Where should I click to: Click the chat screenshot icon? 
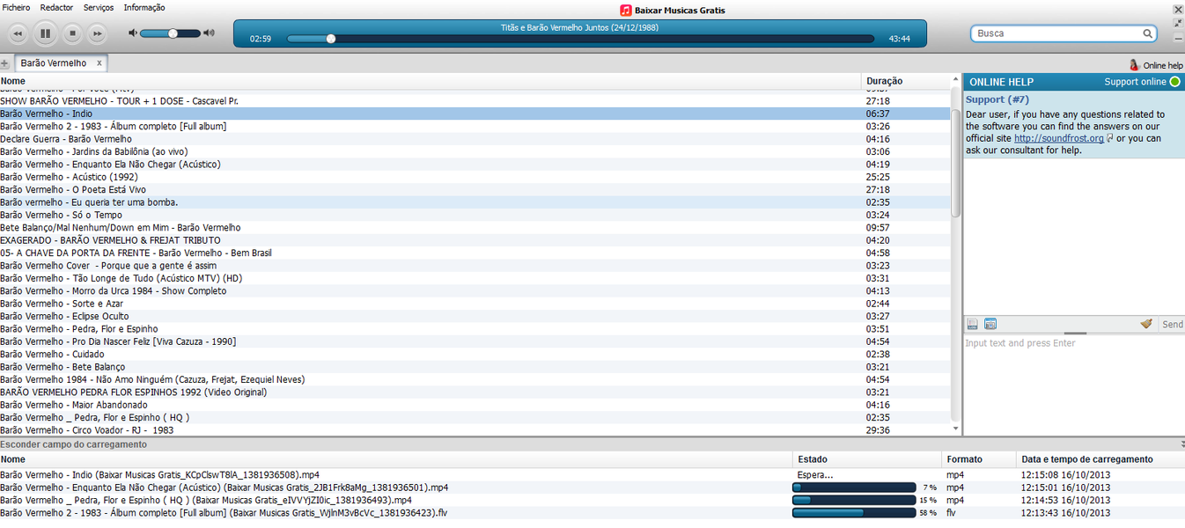pyautogui.click(x=990, y=324)
